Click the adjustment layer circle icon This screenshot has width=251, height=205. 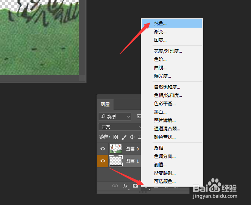(146, 187)
